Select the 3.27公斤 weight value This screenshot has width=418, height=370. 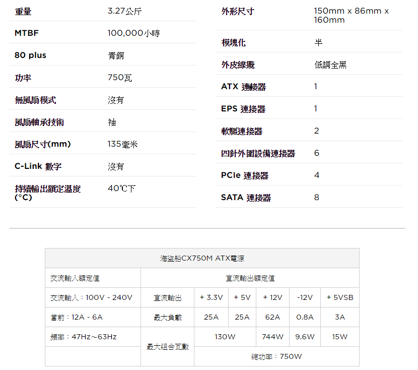click(124, 11)
